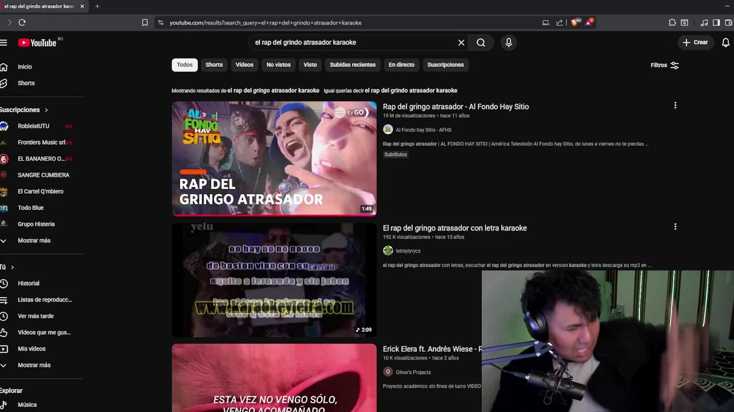Image resolution: width=734 pixels, height=412 pixels.
Task: Open Brave wallet icon
Action: point(729,23)
